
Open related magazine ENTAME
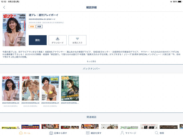coord(110,126)
